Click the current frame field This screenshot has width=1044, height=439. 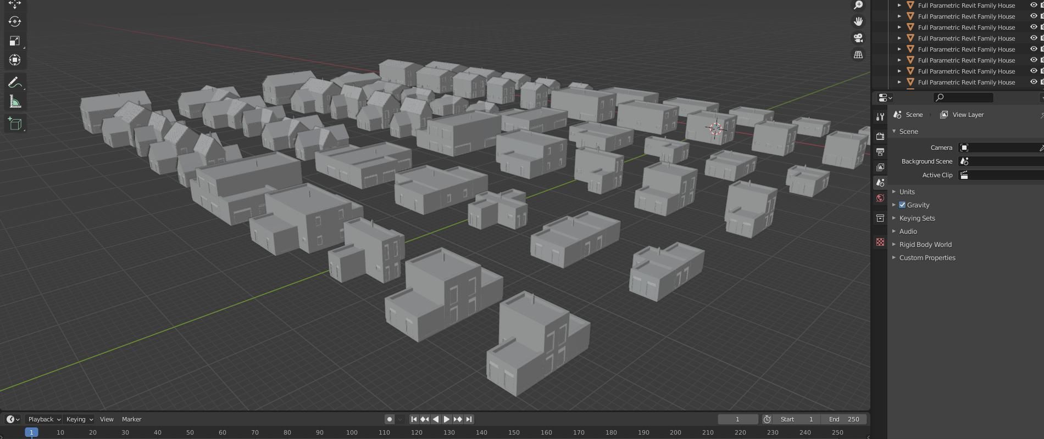point(737,419)
